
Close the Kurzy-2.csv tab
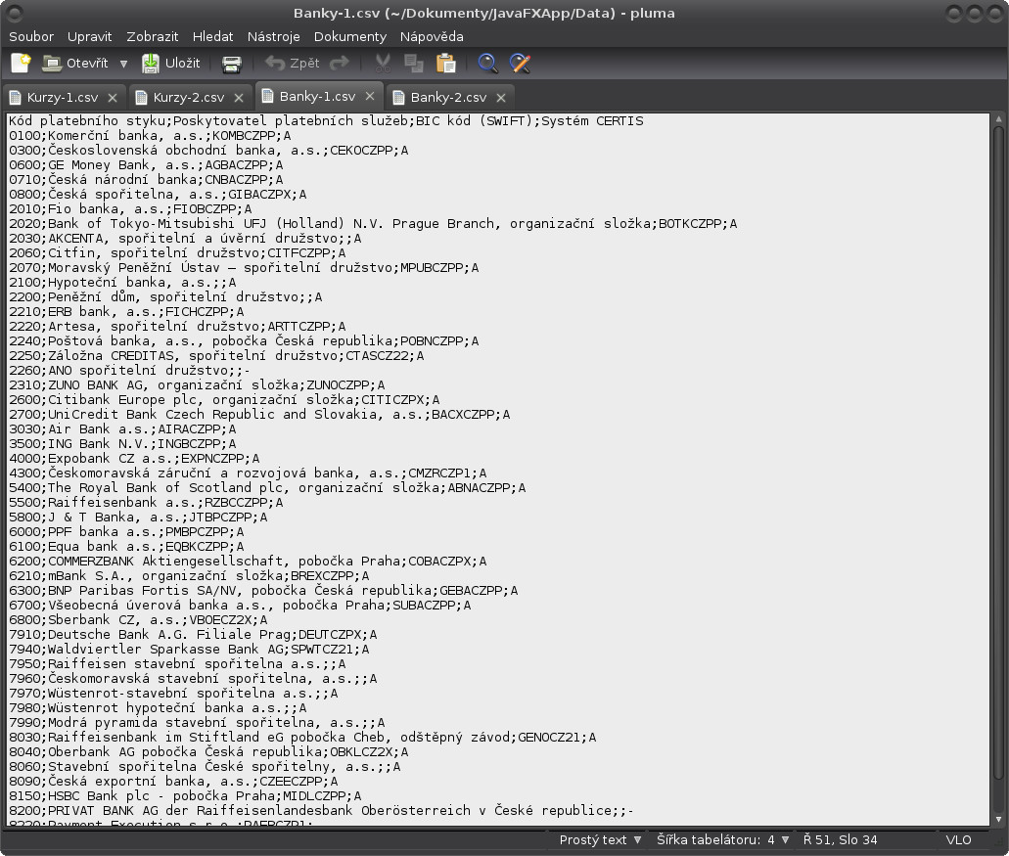tap(239, 98)
